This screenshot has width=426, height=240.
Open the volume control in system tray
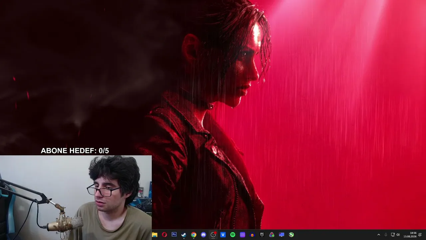coord(398,235)
